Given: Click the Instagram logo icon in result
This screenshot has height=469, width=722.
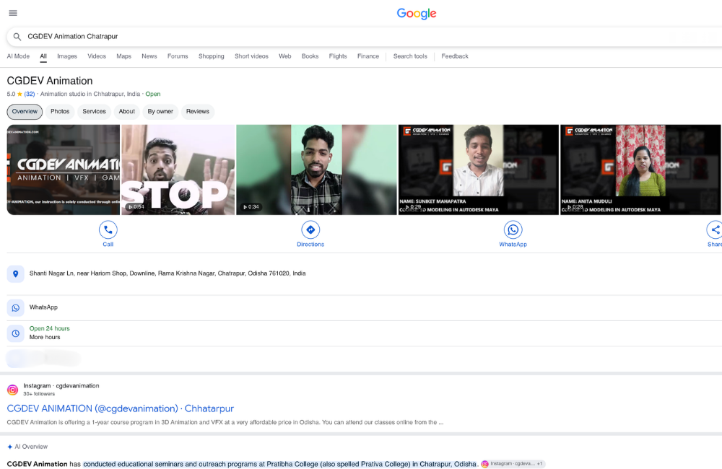Looking at the screenshot, I should [13, 390].
